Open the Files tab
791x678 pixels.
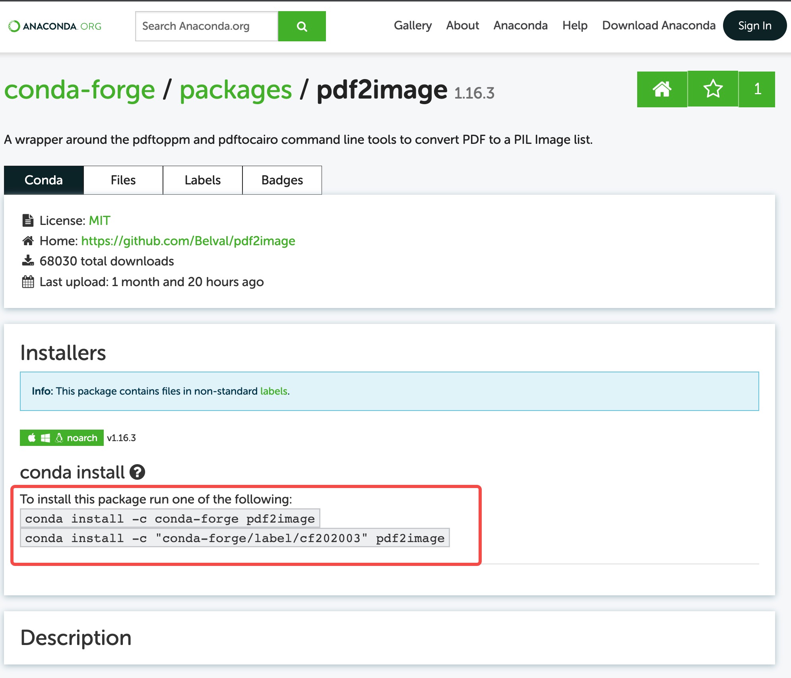(x=123, y=180)
